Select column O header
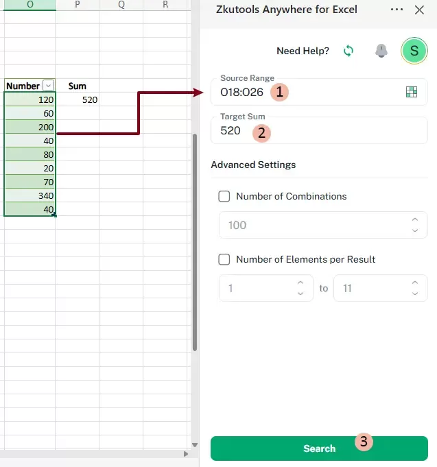Screen dimensions: 437x467 click(x=29, y=5)
